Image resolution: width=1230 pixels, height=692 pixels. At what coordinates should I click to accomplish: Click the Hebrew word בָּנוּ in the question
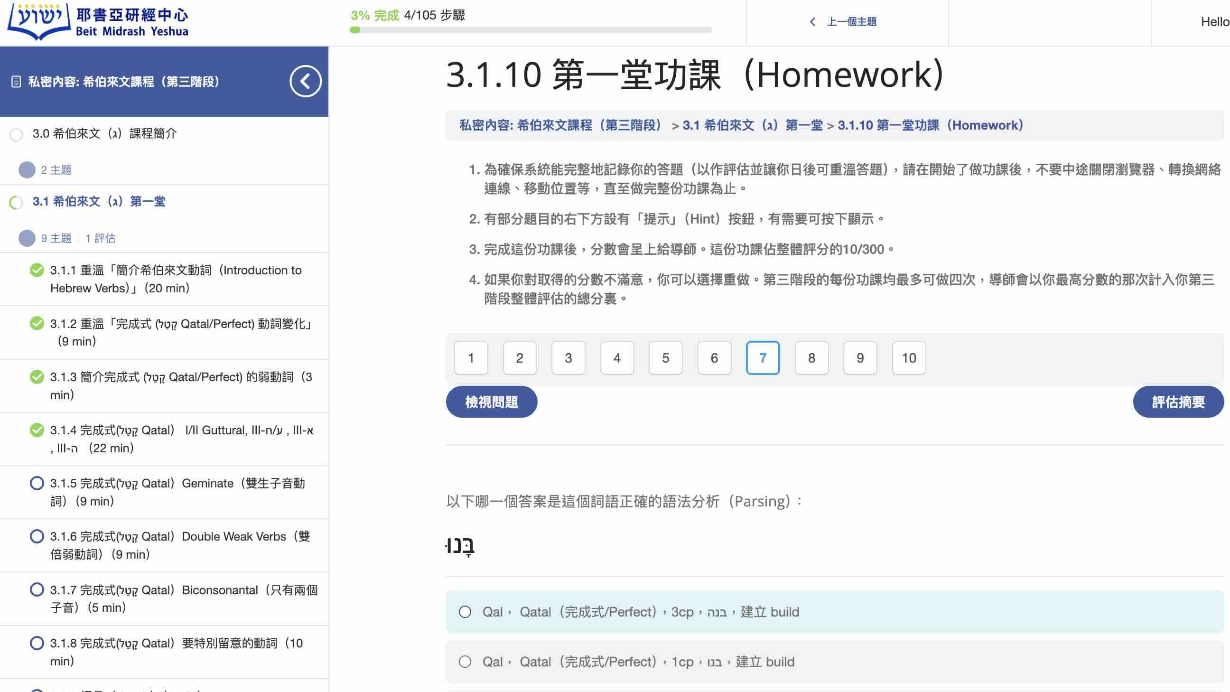(460, 545)
